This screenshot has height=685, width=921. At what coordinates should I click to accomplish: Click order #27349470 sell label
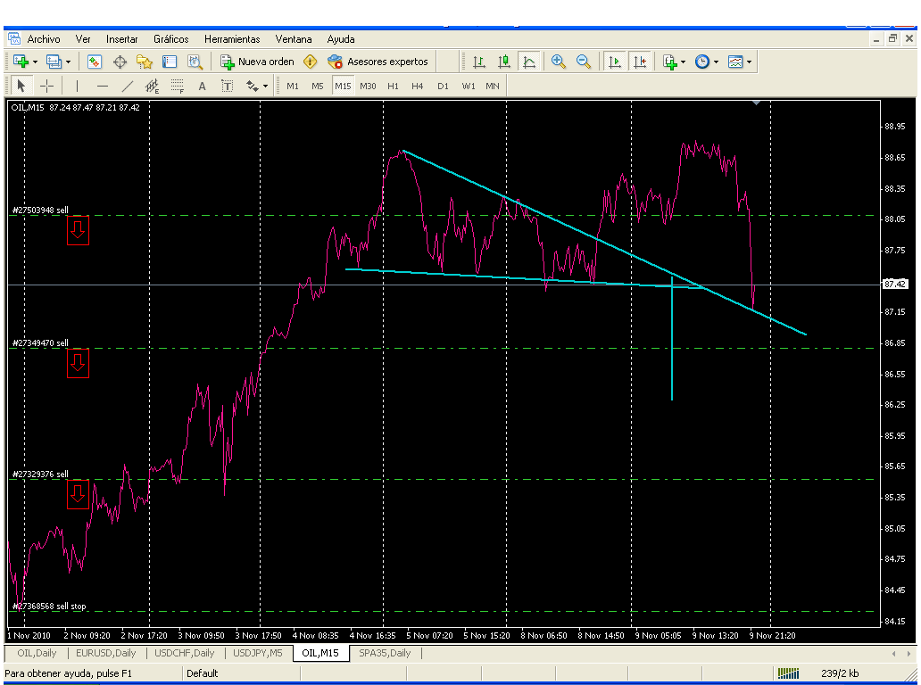click(x=40, y=342)
